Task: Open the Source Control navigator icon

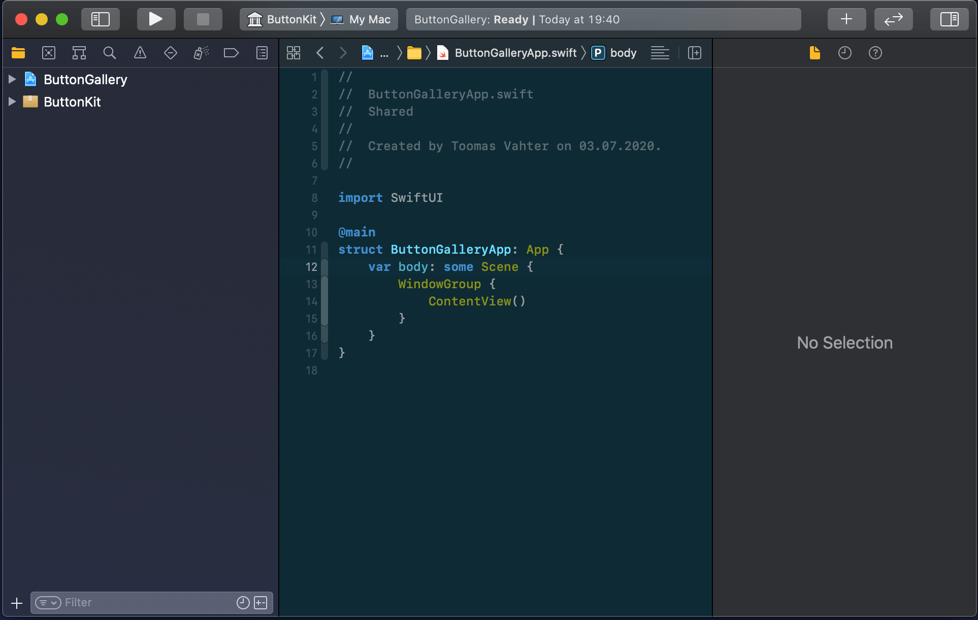Action: pyautogui.click(x=49, y=53)
